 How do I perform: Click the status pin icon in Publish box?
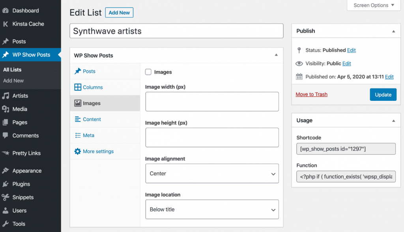click(x=299, y=50)
